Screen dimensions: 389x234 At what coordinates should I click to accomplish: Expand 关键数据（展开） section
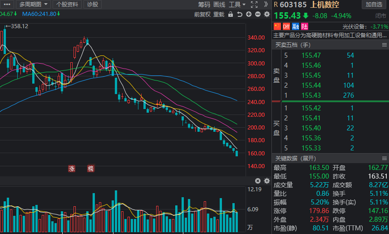(x=295, y=159)
